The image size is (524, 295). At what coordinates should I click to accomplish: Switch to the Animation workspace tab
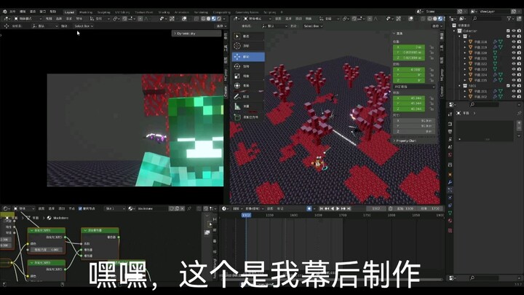pyautogui.click(x=182, y=12)
